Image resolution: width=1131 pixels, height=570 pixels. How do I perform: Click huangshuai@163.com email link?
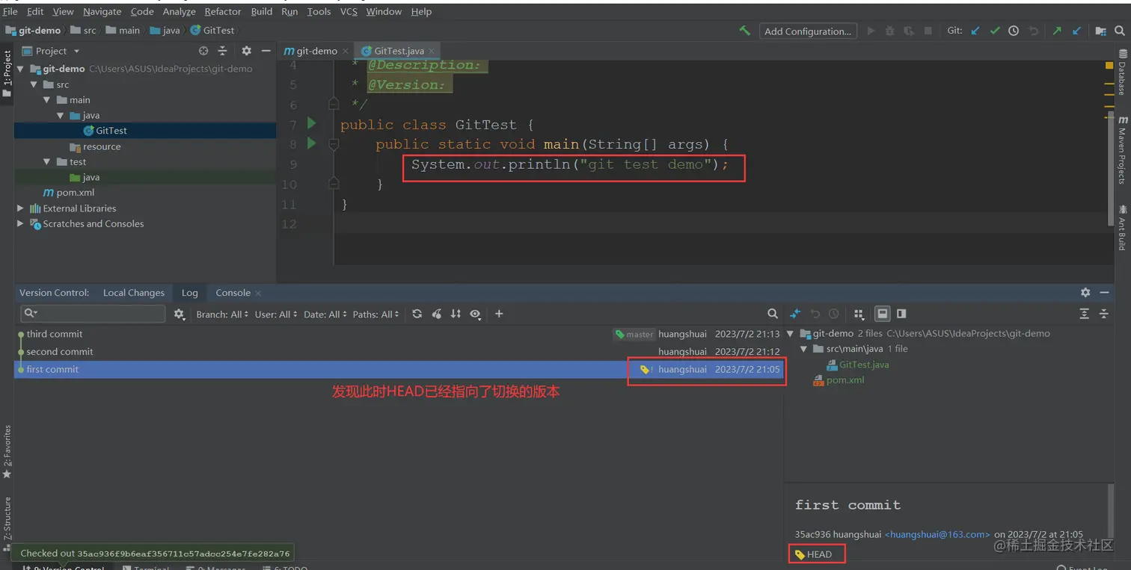[x=937, y=534]
